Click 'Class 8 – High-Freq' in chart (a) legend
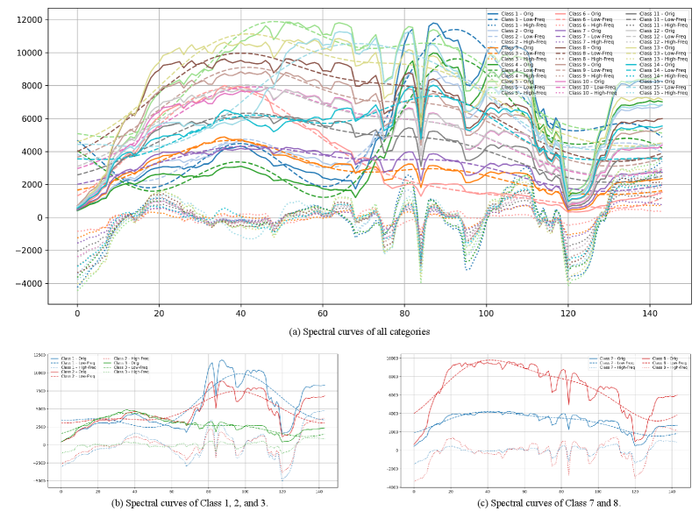 pos(592,60)
